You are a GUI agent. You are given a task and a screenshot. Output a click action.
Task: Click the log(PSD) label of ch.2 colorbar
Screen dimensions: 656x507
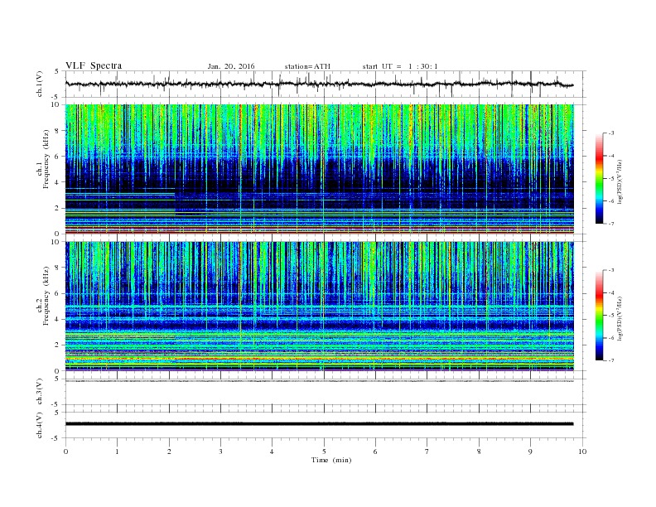620,319
